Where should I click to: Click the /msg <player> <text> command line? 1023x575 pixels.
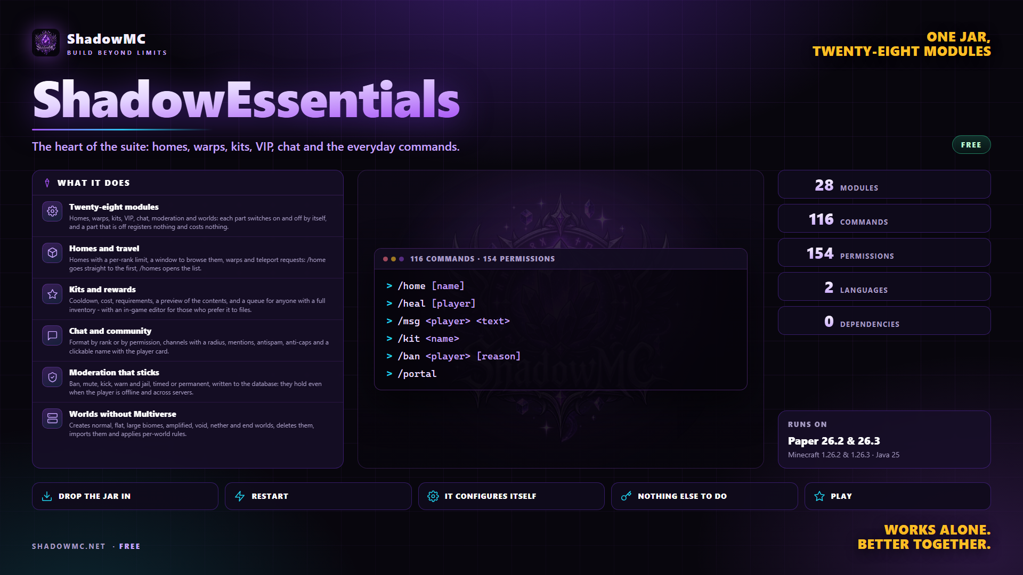[x=448, y=321]
